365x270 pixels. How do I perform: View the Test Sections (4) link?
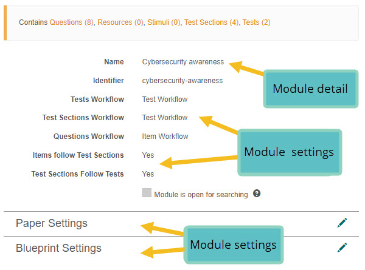pyautogui.click(x=211, y=22)
